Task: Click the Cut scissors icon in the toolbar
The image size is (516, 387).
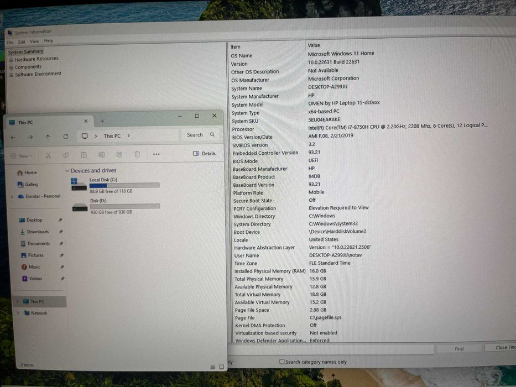Action: click(48, 155)
